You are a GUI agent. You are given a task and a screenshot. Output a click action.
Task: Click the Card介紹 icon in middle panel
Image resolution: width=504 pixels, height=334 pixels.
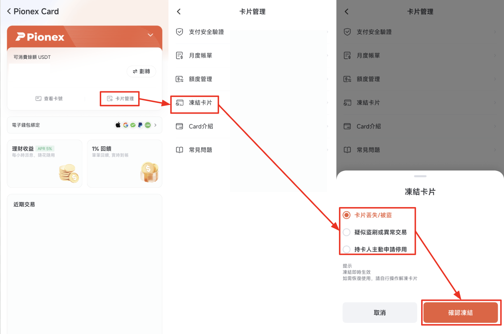click(x=179, y=126)
